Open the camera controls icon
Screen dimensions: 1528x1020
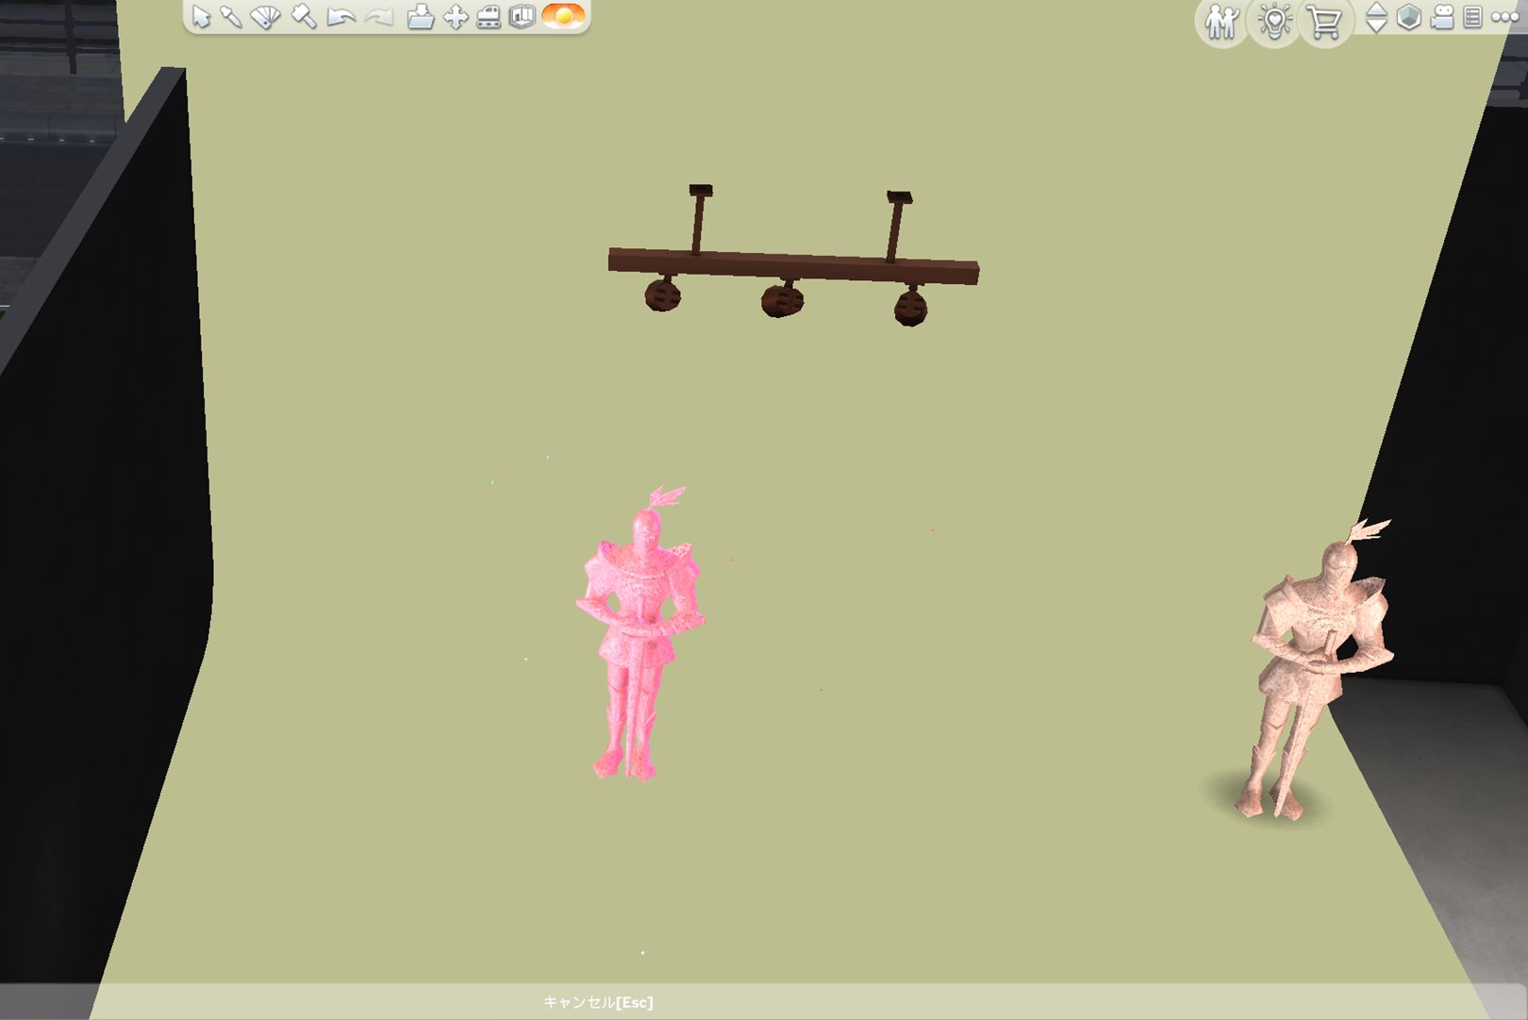1442,17
